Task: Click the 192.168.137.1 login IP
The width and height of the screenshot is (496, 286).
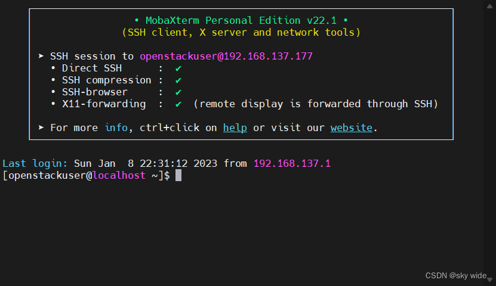Action: [292, 163]
